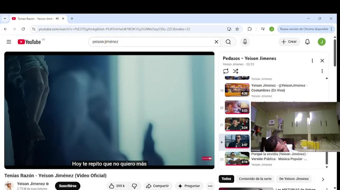The image size is (340, 190).
Task: Open site info icon in address bar
Action: click(x=34, y=29)
